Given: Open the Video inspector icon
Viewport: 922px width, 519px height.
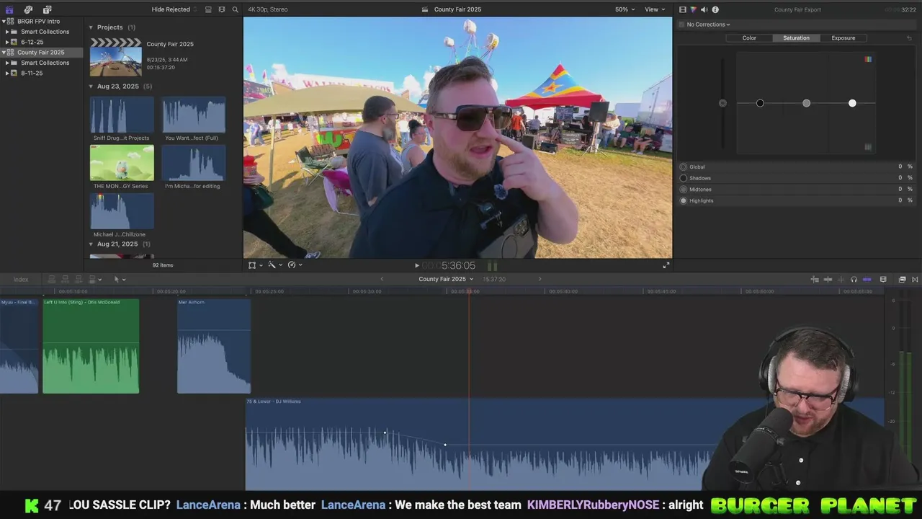Looking at the screenshot, I should click(x=683, y=9).
